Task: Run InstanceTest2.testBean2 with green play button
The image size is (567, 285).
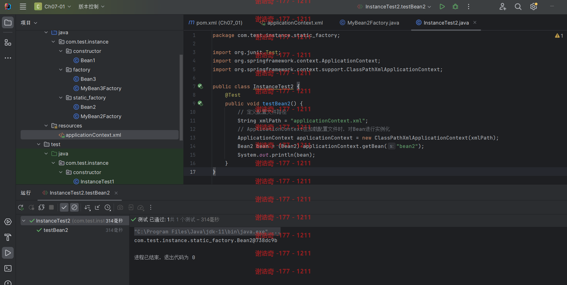Action: click(x=442, y=7)
